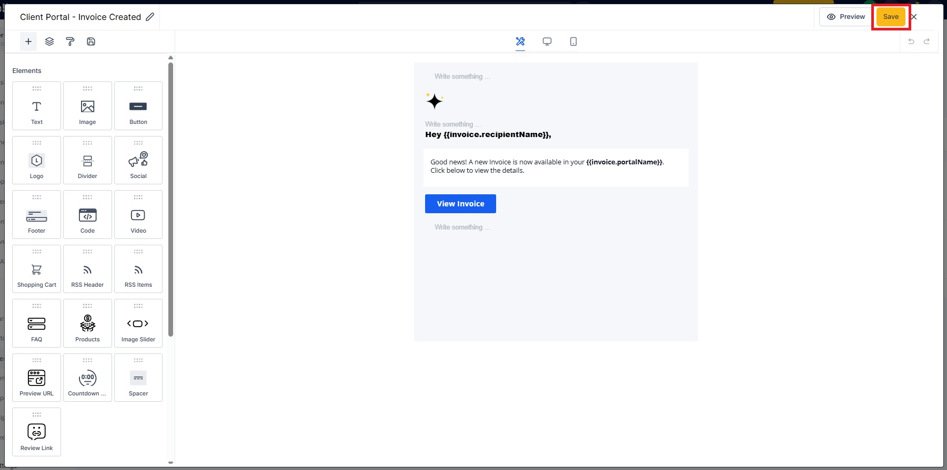Image resolution: width=947 pixels, height=470 pixels.
Task: Click the Preview button
Action: 845,17
